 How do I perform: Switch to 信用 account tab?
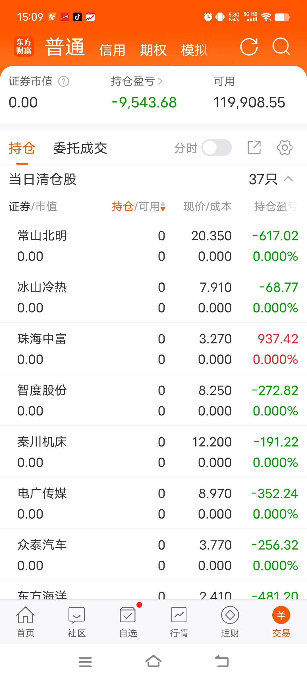tap(112, 50)
